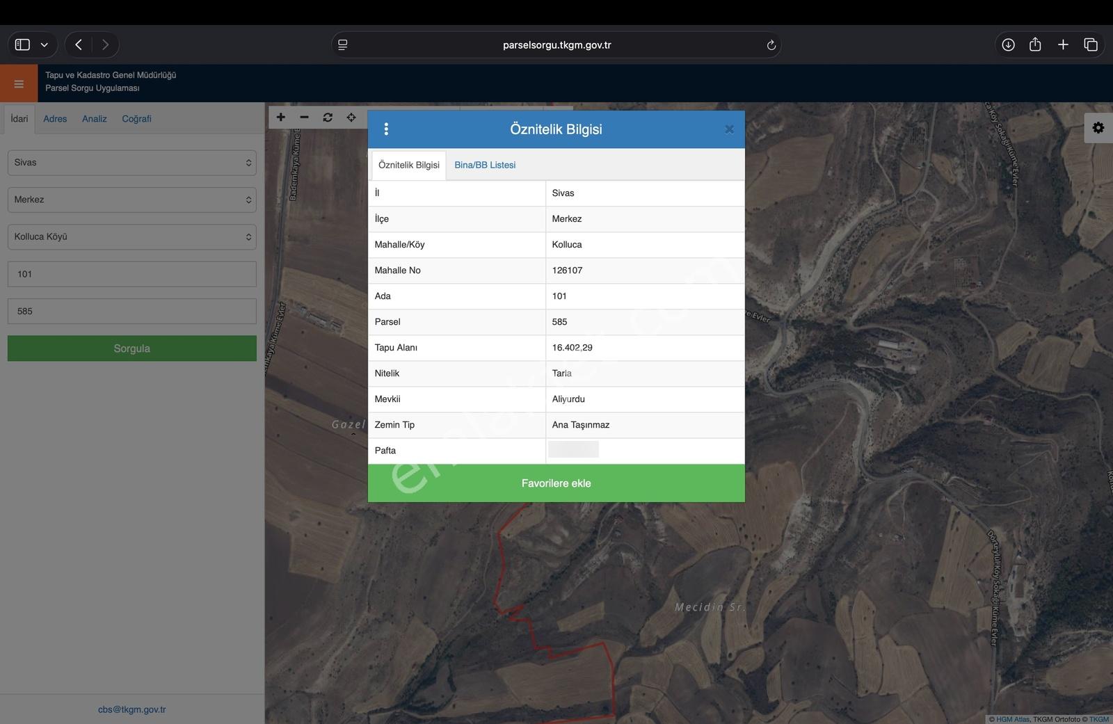Click the Nitelik value Tarla

click(x=561, y=373)
